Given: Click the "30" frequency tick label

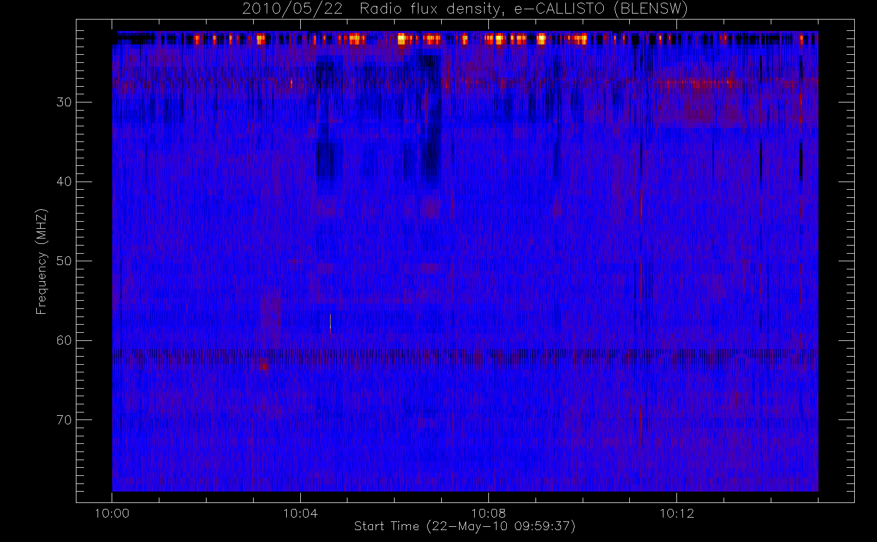Looking at the screenshot, I should point(64,102).
